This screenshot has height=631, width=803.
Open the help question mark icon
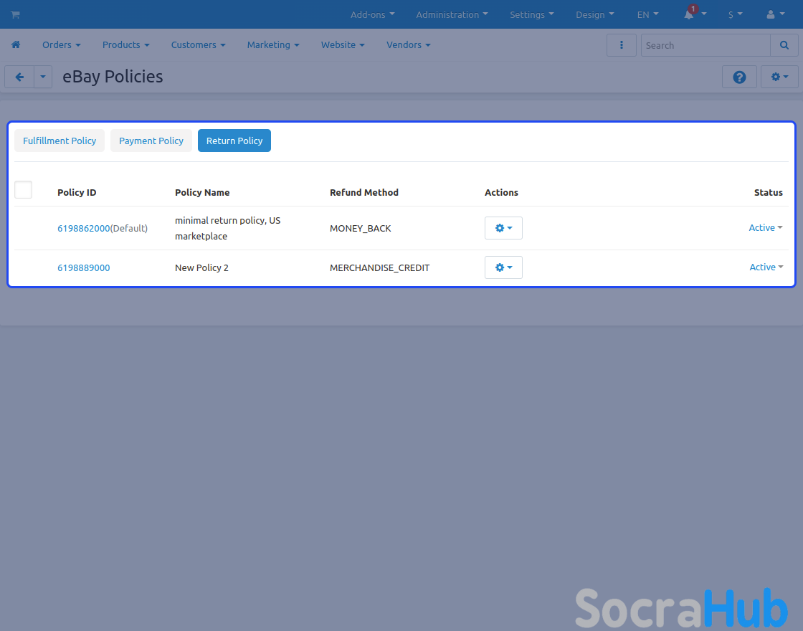(739, 77)
